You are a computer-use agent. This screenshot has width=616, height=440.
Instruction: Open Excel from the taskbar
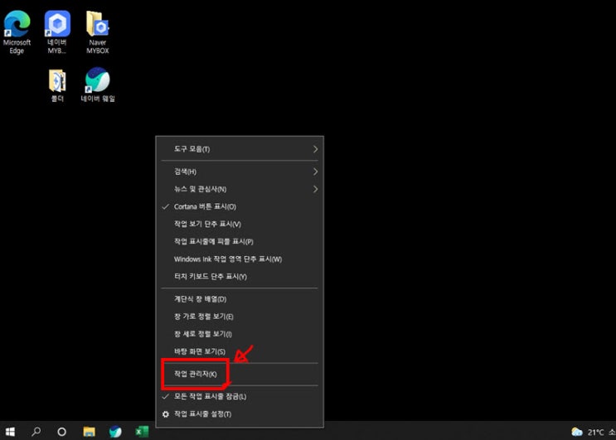point(142,432)
